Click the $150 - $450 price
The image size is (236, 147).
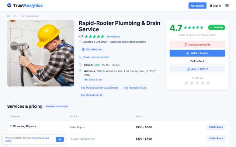144,139
